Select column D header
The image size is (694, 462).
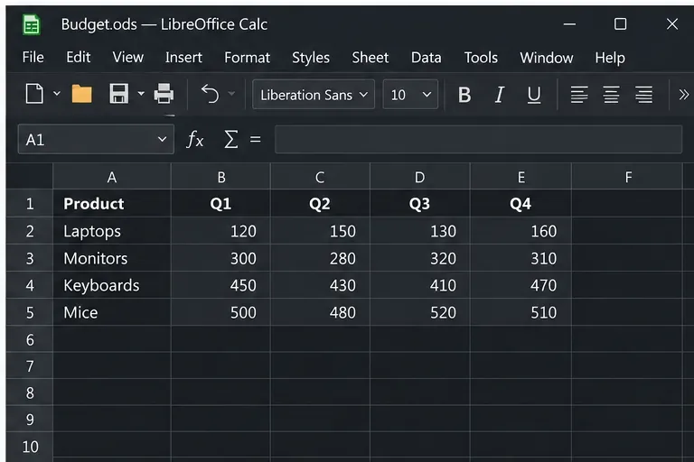(x=419, y=177)
